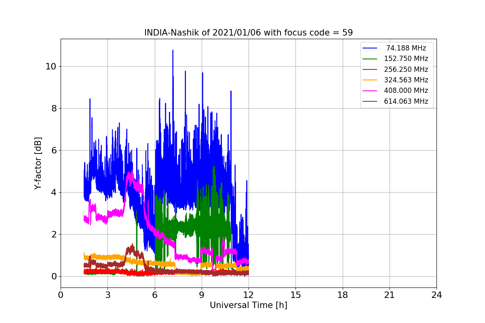Select the 74.188 MHz legend label
The image size is (485, 323).
click(x=406, y=48)
